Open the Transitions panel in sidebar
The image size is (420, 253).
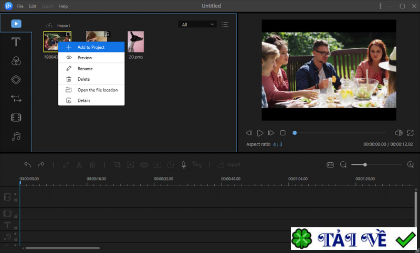[x=16, y=99]
